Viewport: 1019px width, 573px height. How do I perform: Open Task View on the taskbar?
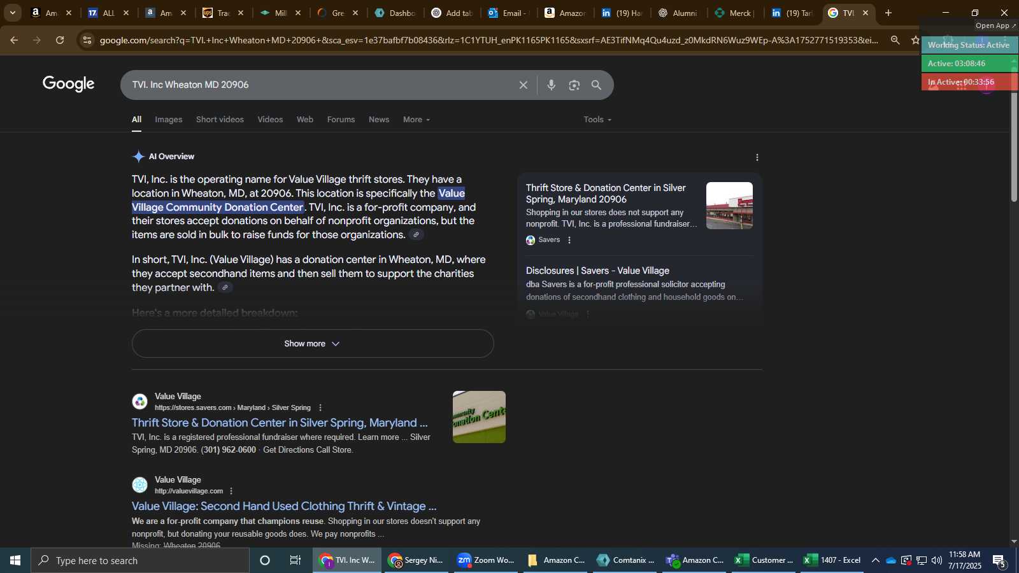296,560
